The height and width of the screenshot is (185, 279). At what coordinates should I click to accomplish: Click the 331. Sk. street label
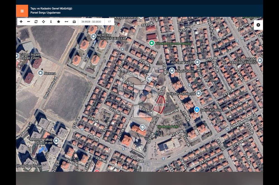(121, 133)
